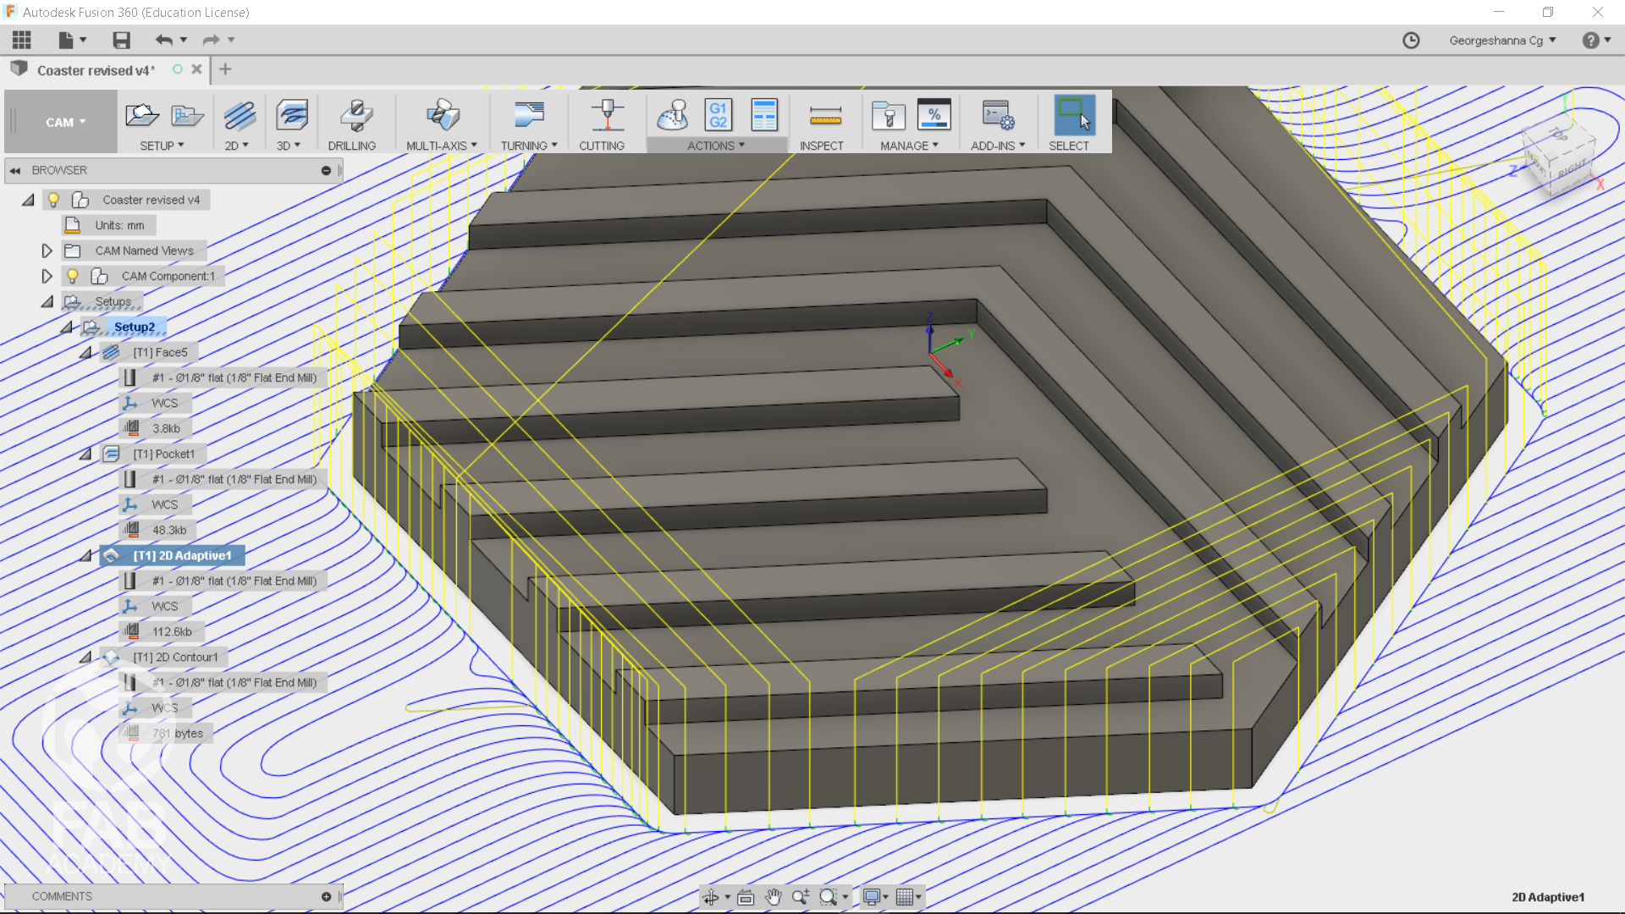1625x914 pixels.
Task: Open Display Settings dropdown
Action: click(875, 897)
